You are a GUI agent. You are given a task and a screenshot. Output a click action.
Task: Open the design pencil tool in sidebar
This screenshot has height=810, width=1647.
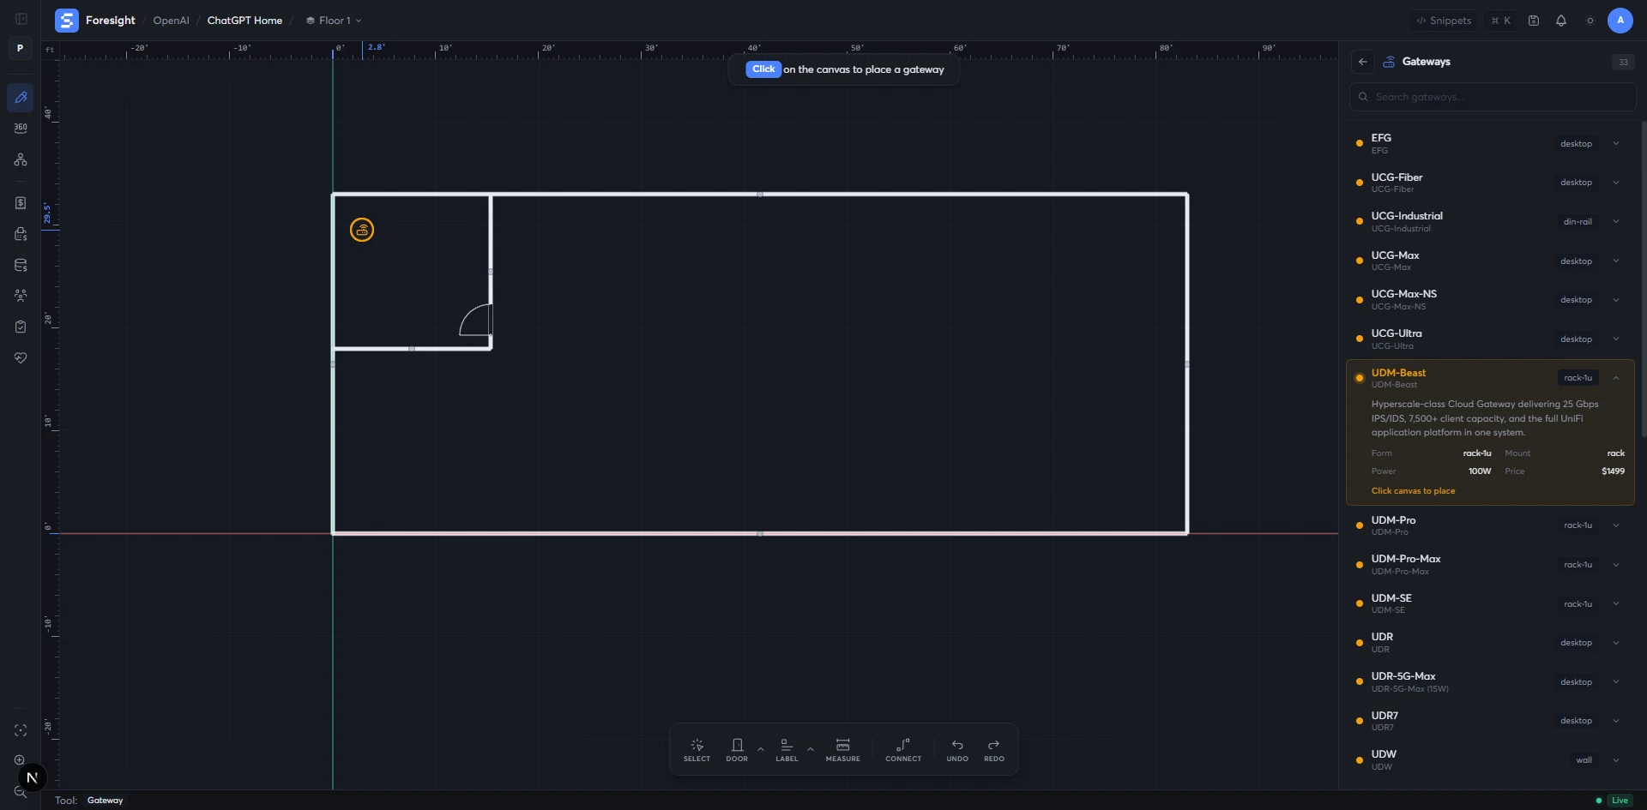21,98
